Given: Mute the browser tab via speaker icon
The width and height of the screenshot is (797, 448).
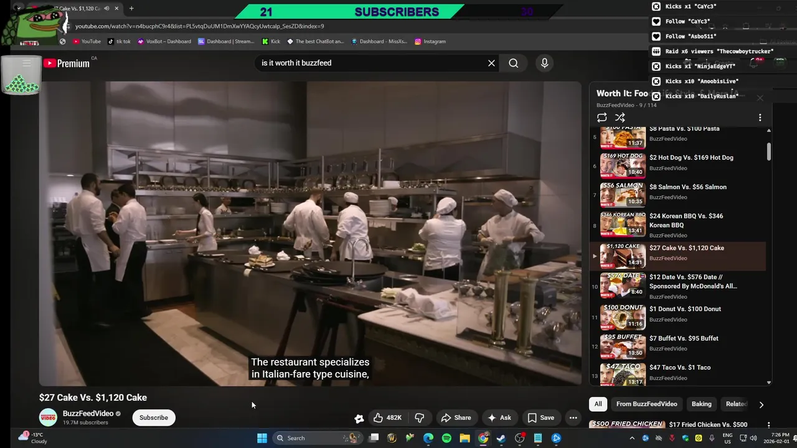Looking at the screenshot, I should point(106,8).
